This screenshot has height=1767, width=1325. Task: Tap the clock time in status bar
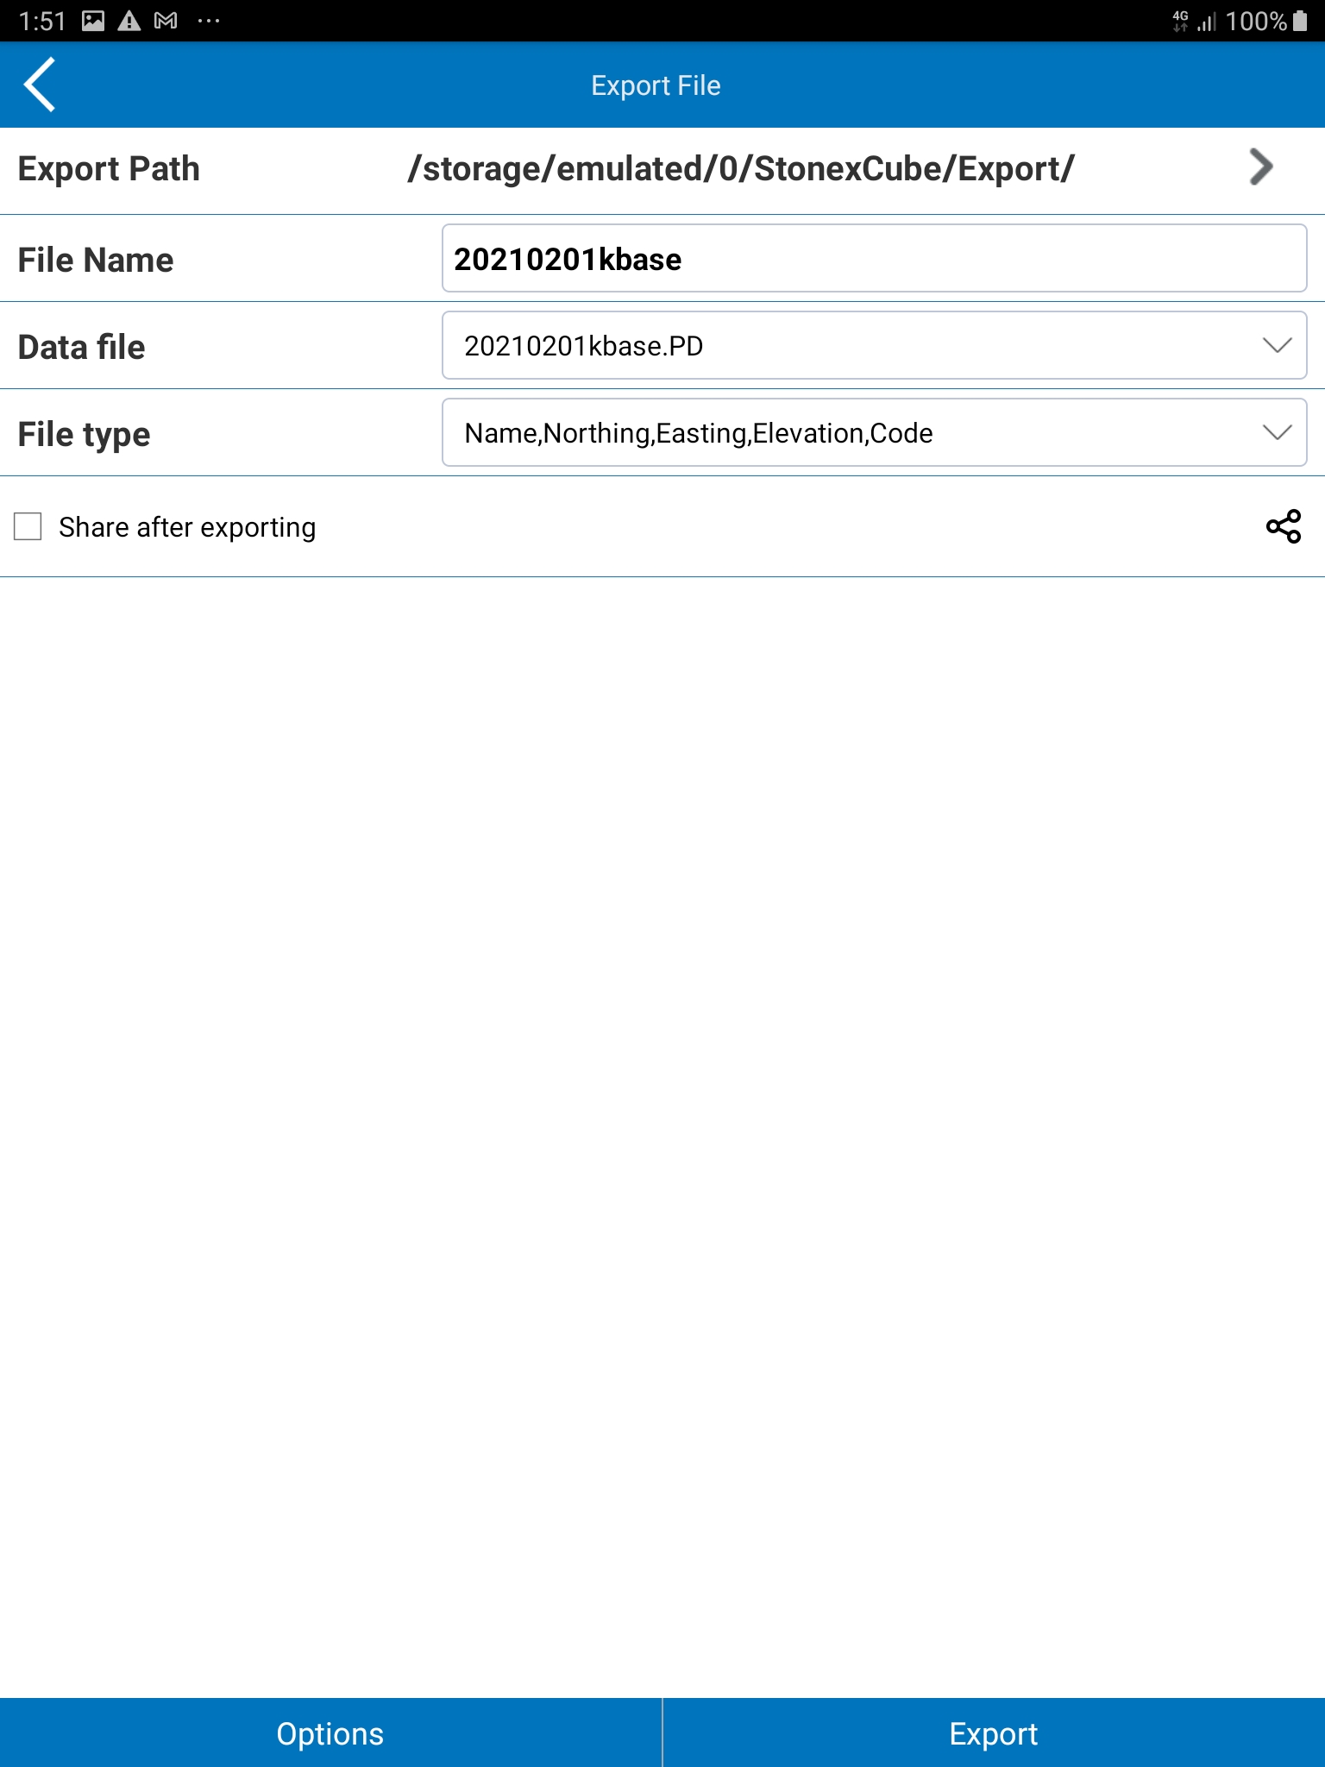[x=42, y=21]
